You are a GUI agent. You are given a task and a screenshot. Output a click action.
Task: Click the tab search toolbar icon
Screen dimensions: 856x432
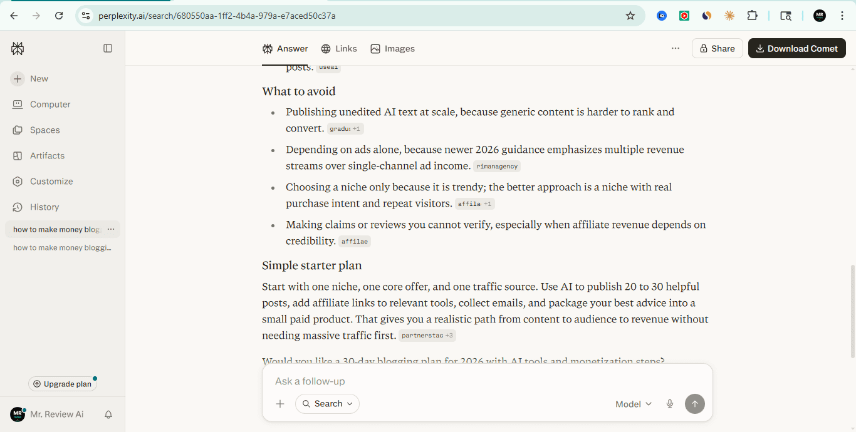[x=786, y=16]
